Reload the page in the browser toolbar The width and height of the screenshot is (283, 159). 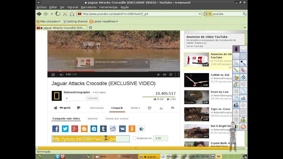point(58,14)
